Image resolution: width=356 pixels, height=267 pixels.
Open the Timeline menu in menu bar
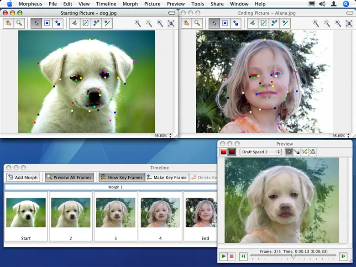(x=106, y=4)
